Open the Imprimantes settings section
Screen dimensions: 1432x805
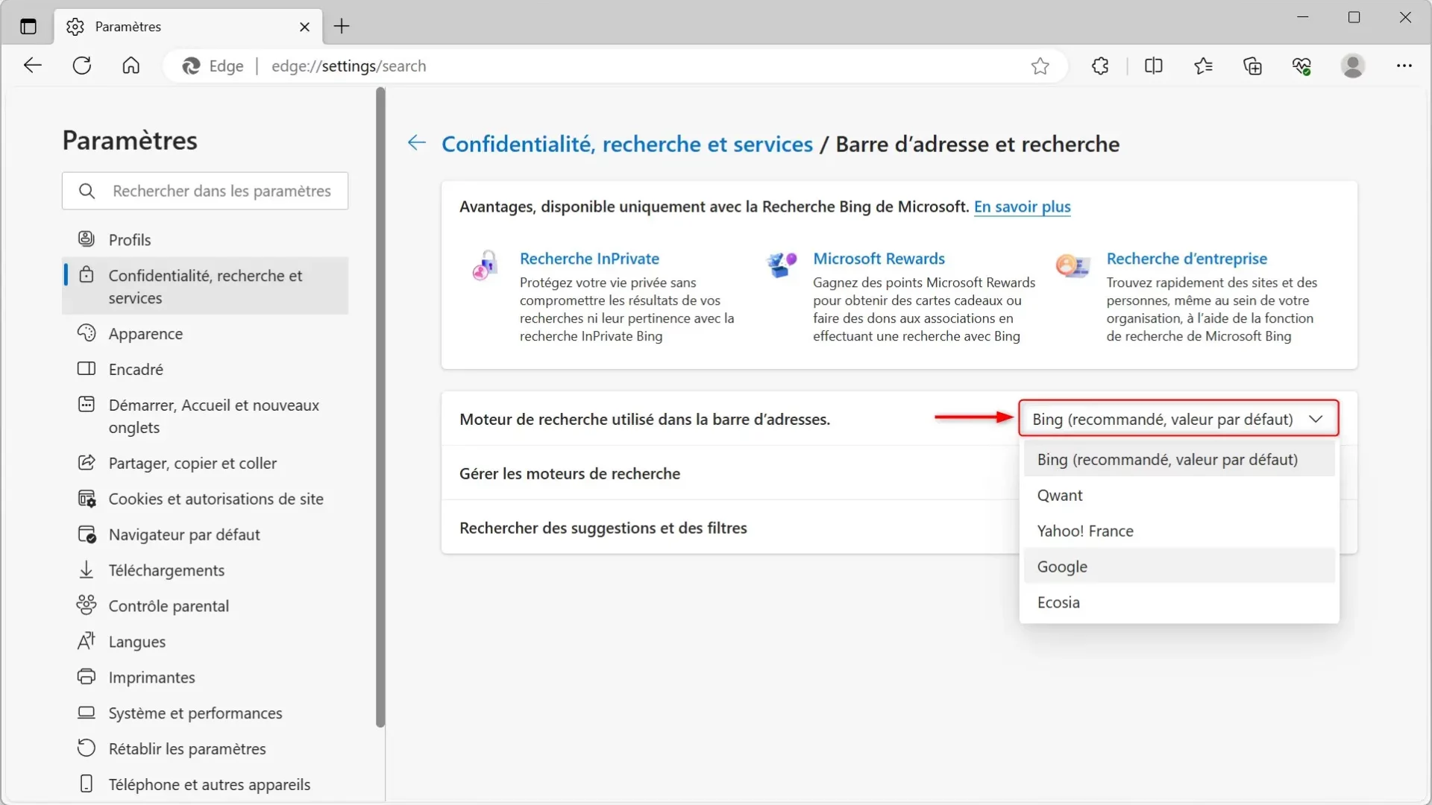click(205, 678)
